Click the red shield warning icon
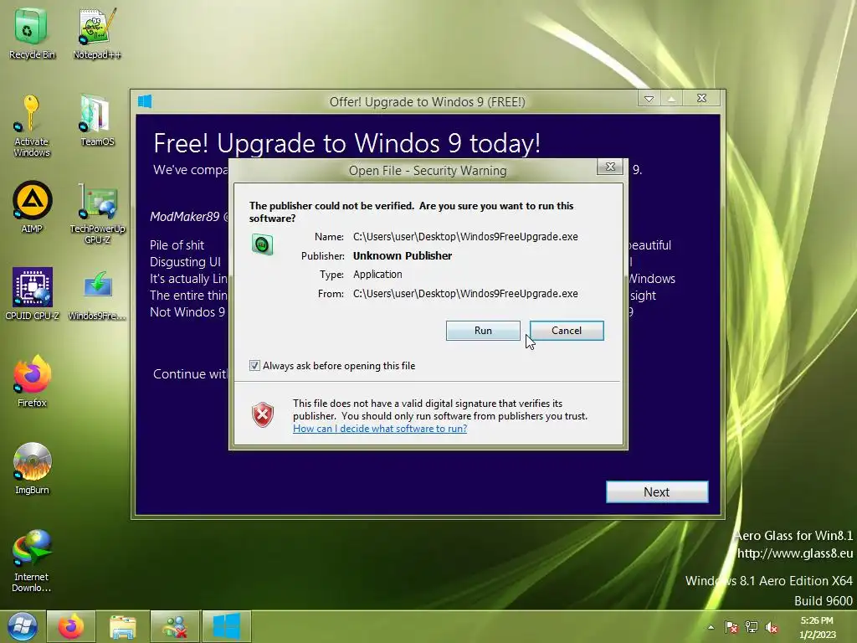 point(263,415)
